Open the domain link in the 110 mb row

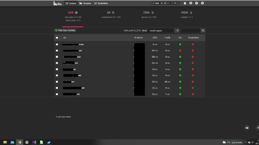[69, 82]
